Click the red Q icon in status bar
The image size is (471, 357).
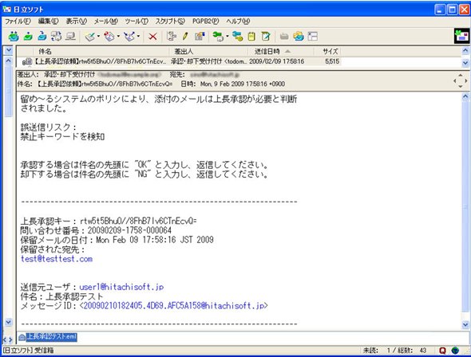coord(442,350)
